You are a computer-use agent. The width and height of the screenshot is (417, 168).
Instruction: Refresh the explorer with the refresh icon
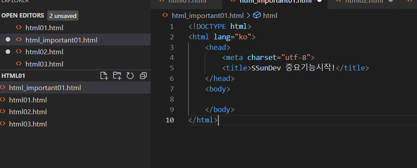tap(130, 76)
